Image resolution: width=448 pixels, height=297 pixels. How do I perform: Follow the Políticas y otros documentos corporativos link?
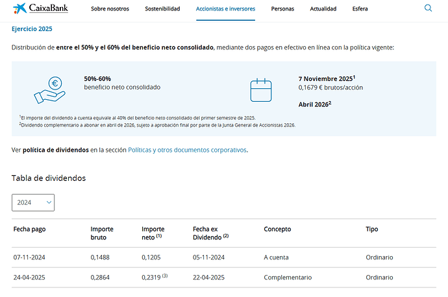[x=187, y=150]
